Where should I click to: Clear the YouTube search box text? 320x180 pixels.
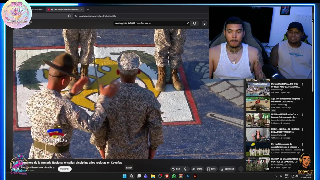[188, 23]
